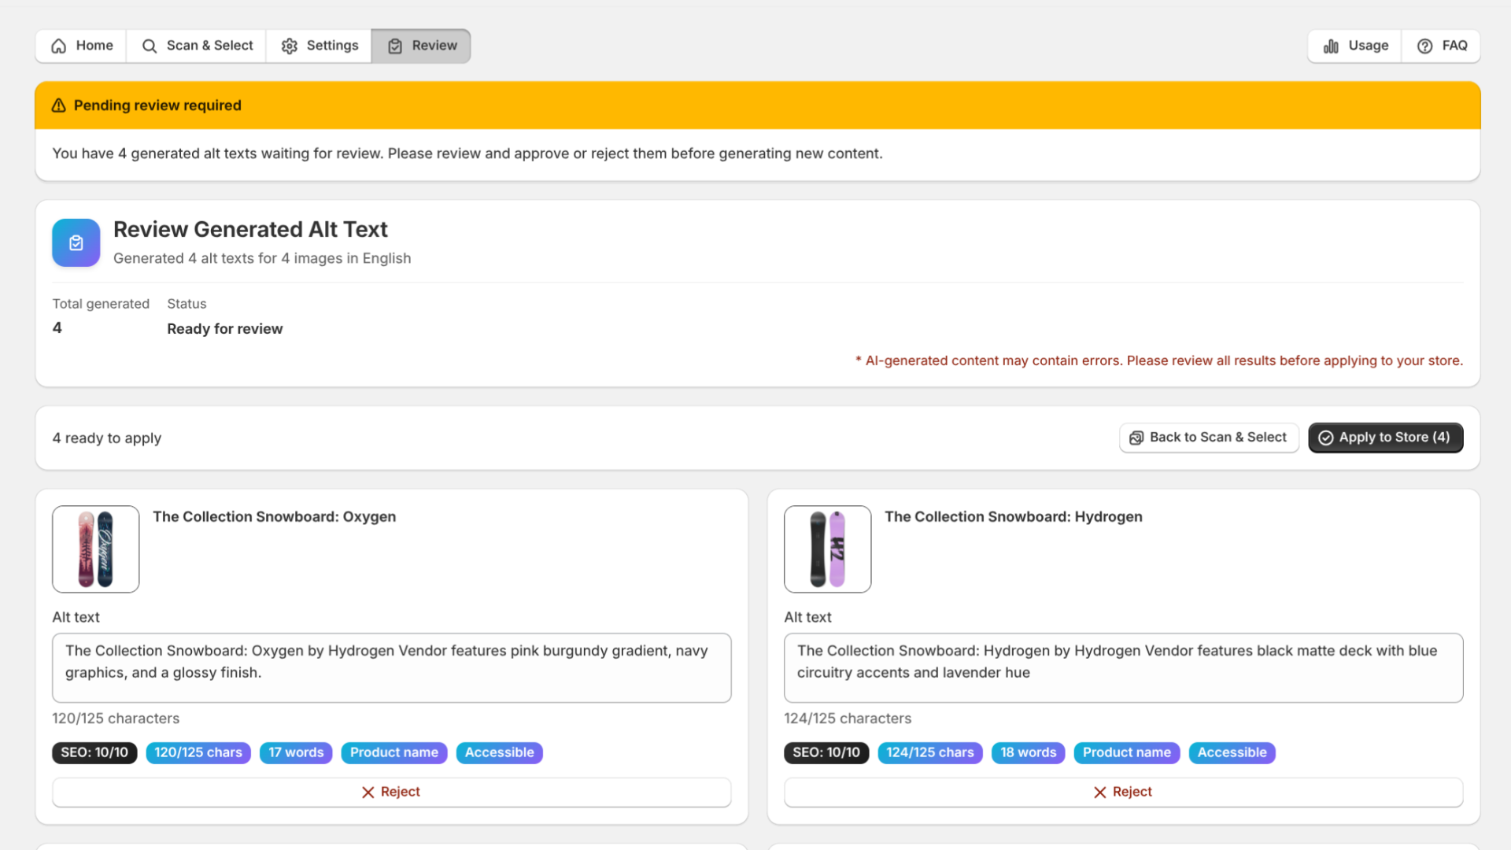Viewport: 1511px width, 850px height.
Task: Select the magnifier icon on Scan & Select
Action: coord(149,46)
